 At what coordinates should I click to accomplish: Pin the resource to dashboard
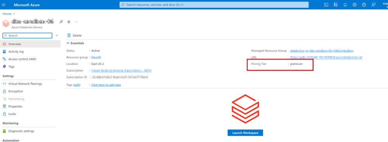[61, 22]
